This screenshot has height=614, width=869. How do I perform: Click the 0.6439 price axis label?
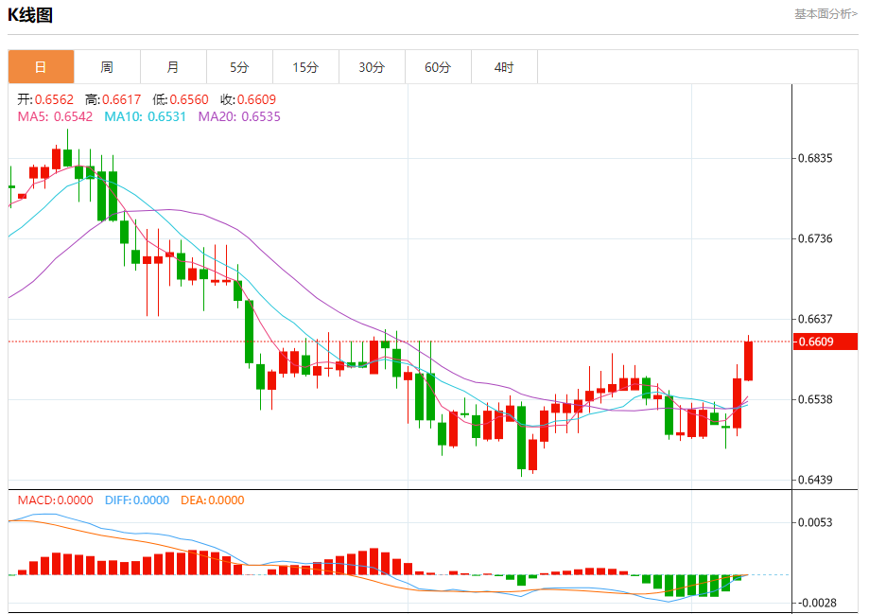pos(815,480)
